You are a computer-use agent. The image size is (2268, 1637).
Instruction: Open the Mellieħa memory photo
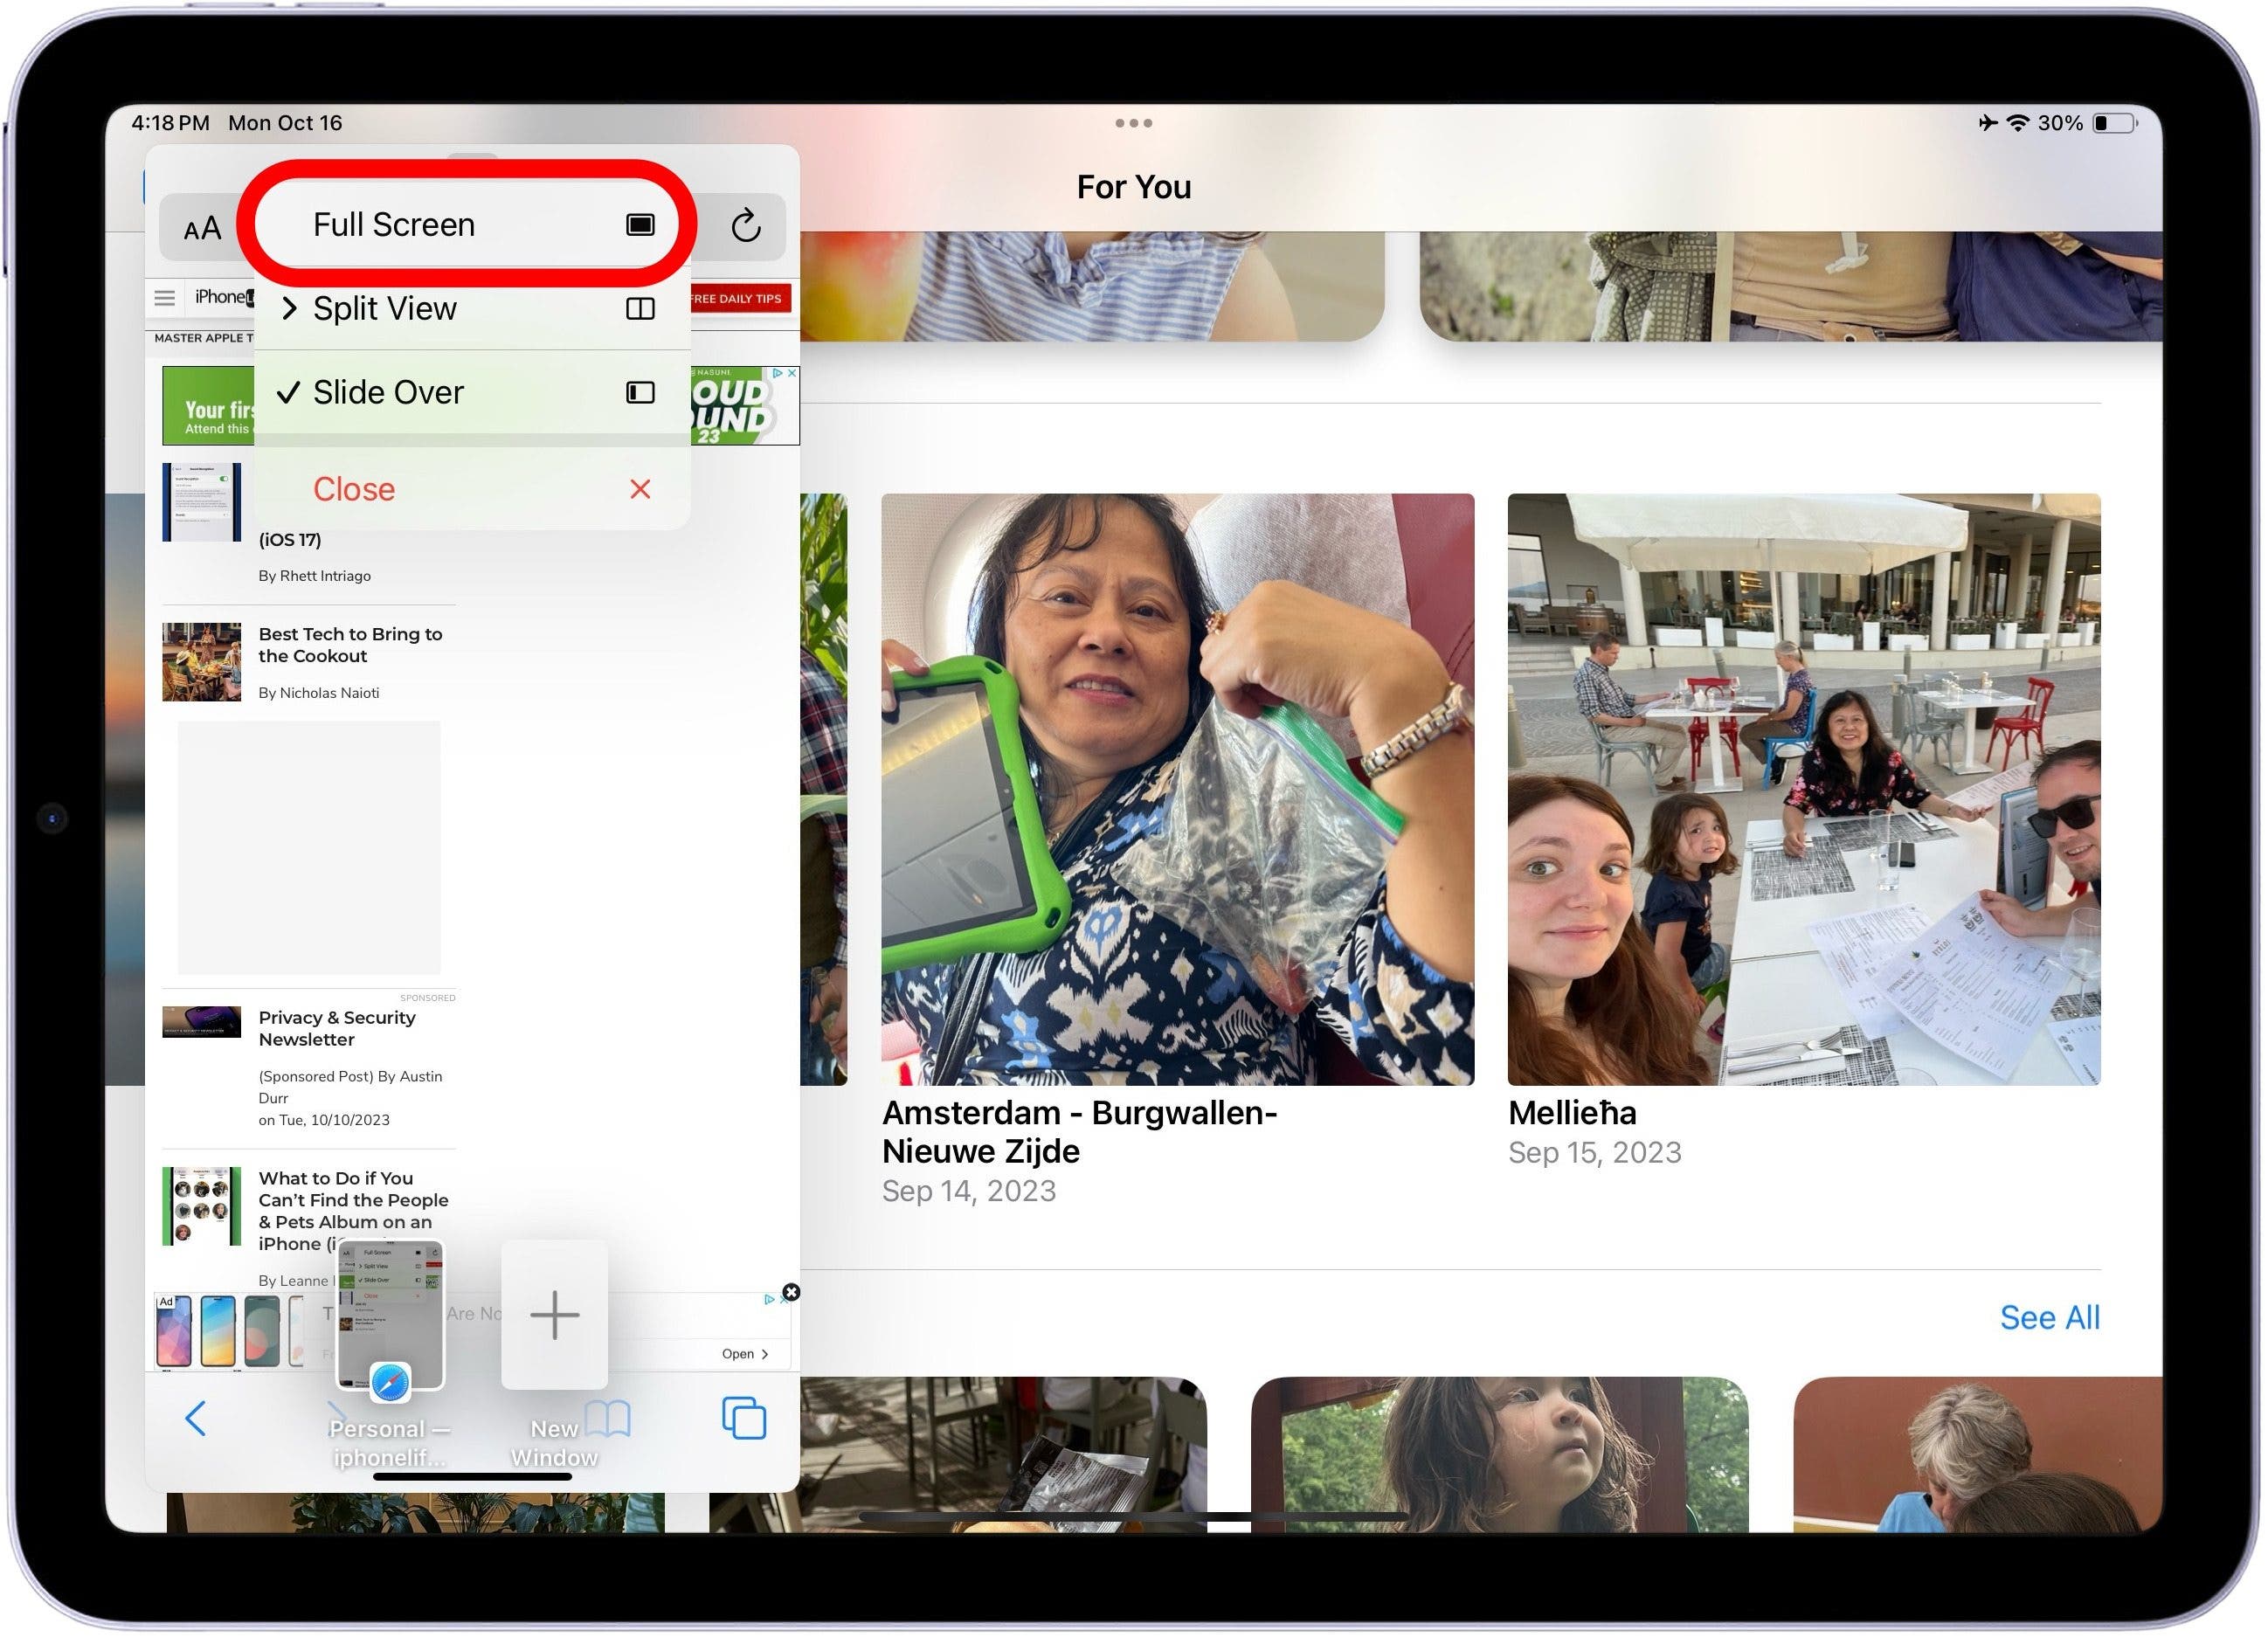click(1804, 790)
